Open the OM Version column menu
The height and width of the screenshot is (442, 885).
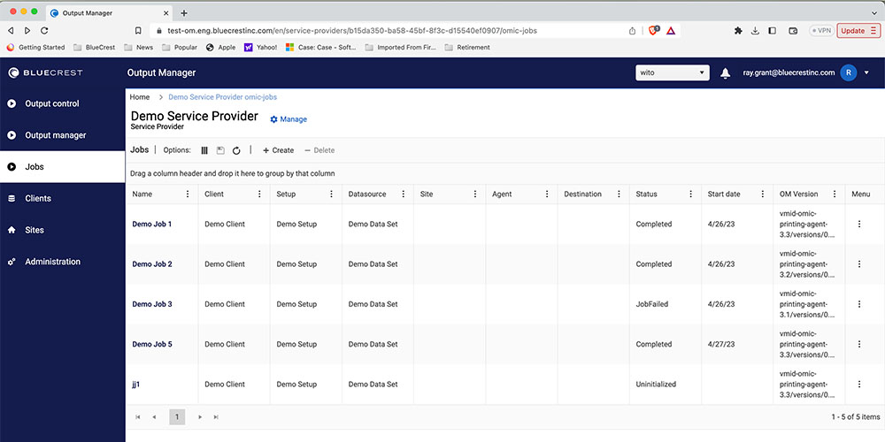[x=835, y=194]
